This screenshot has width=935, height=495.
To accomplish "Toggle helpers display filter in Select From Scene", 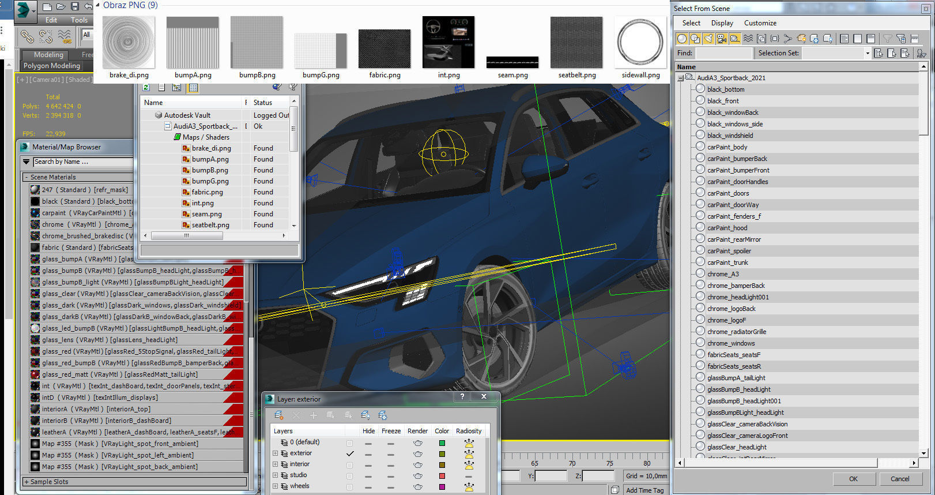I will [x=735, y=39].
